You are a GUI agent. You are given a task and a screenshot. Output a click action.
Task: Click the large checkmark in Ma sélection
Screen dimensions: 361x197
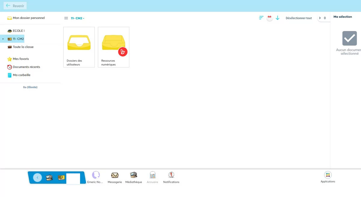(x=349, y=38)
